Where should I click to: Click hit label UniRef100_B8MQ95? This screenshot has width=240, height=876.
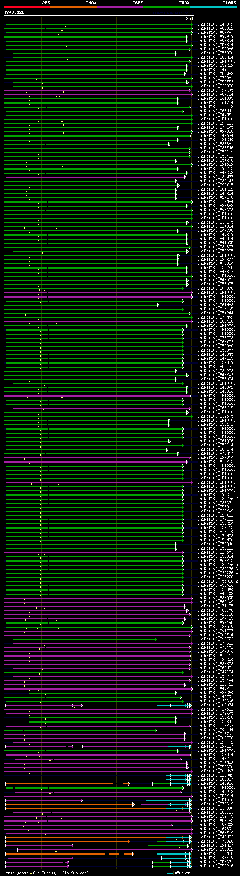pyautogui.click(x=215, y=598)
